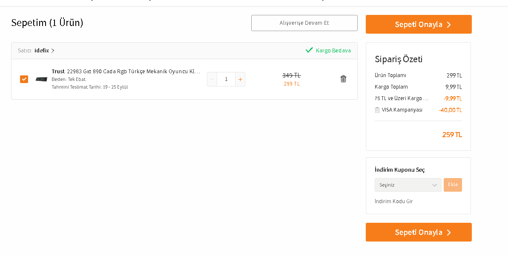Click the Trust brand name

[58, 71]
